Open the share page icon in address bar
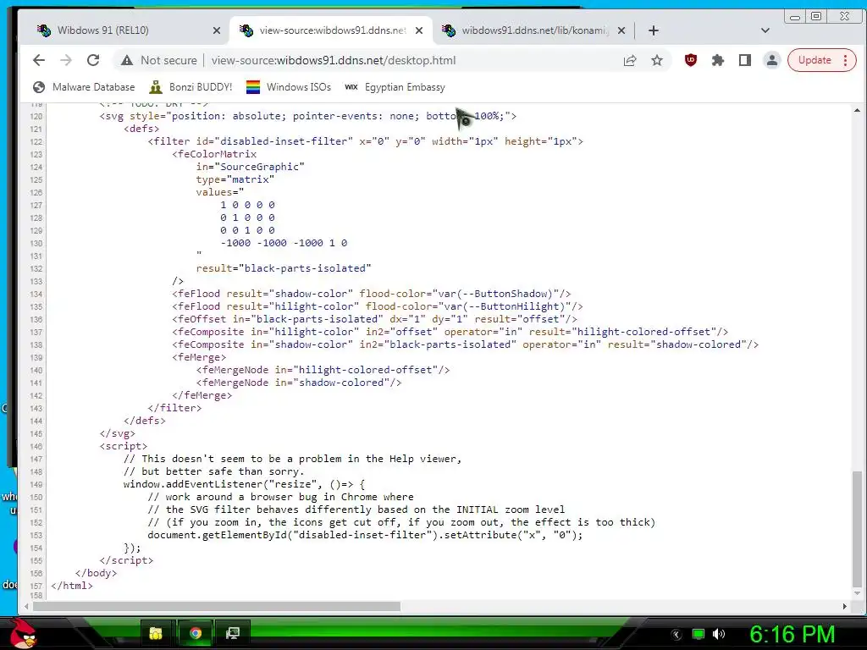The height and width of the screenshot is (650, 867). [630, 60]
